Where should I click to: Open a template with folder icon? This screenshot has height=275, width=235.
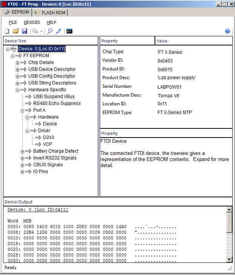pyautogui.click(x=16, y=31)
